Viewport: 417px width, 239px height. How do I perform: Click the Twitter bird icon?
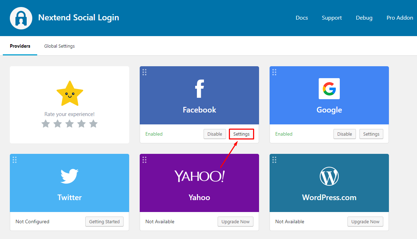point(69,176)
